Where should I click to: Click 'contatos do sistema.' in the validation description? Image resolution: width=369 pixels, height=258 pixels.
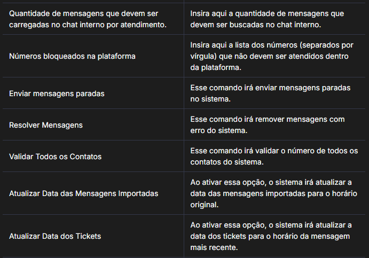(x=227, y=162)
